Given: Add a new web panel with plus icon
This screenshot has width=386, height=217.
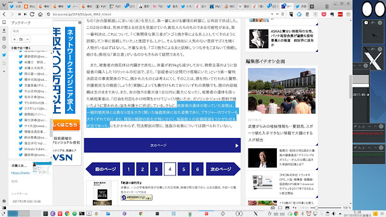Looking at the screenshot, I should pyautogui.click(x=4, y=71).
